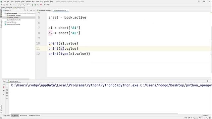Click the Pin Tab icon in Run panel
212x119 pixels.
pyautogui.click(x=4, y=94)
